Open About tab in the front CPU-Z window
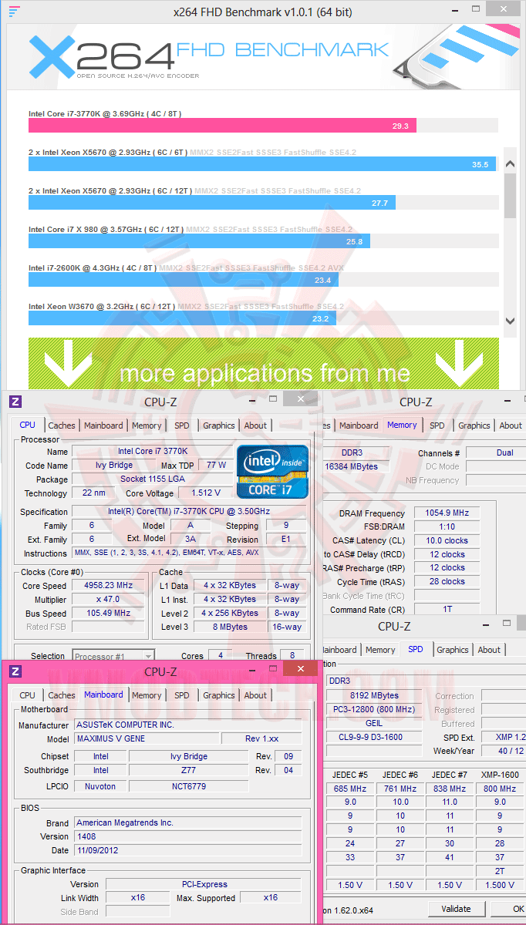 click(255, 695)
